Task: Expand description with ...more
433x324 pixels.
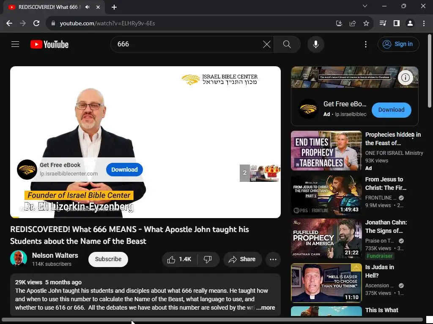Action: coord(266,308)
